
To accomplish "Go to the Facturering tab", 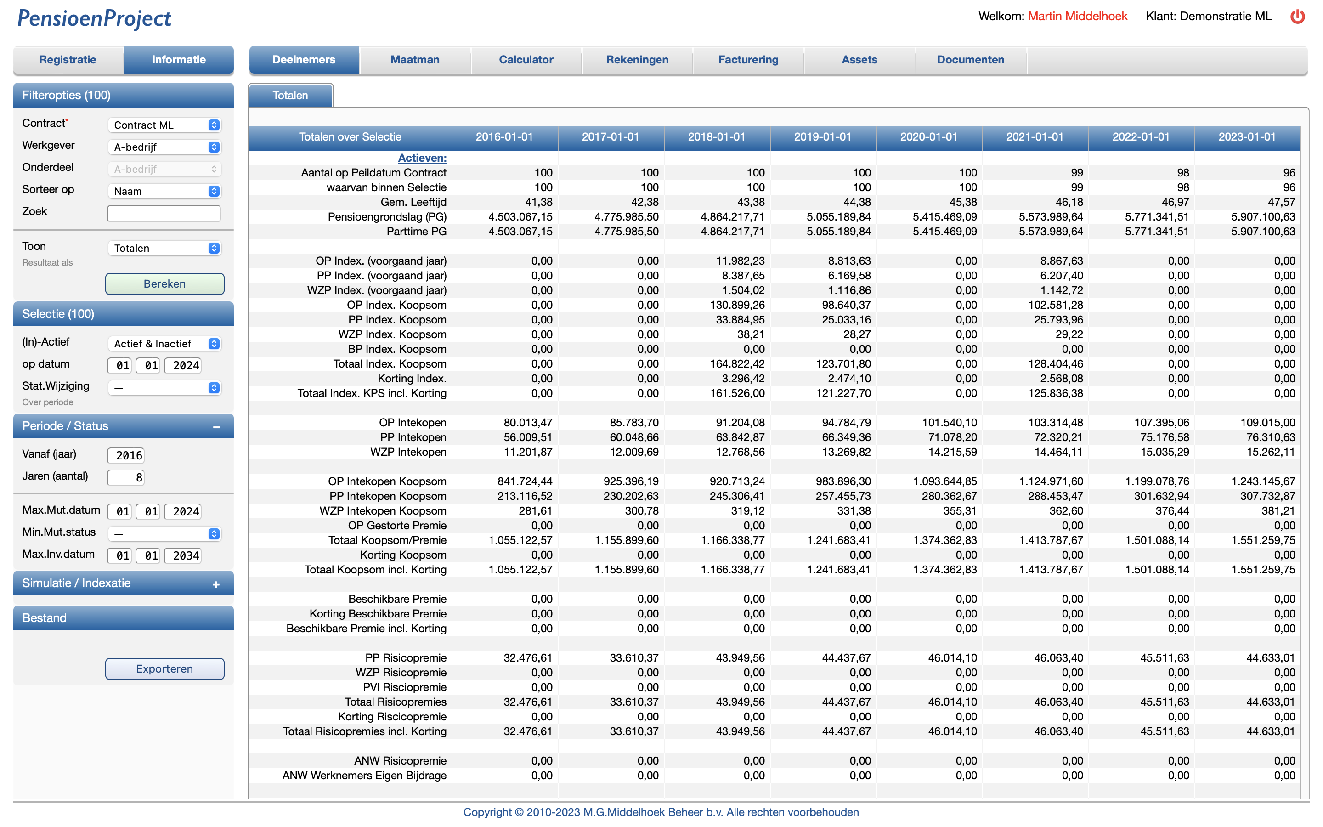I will click(x=748, y=60).
